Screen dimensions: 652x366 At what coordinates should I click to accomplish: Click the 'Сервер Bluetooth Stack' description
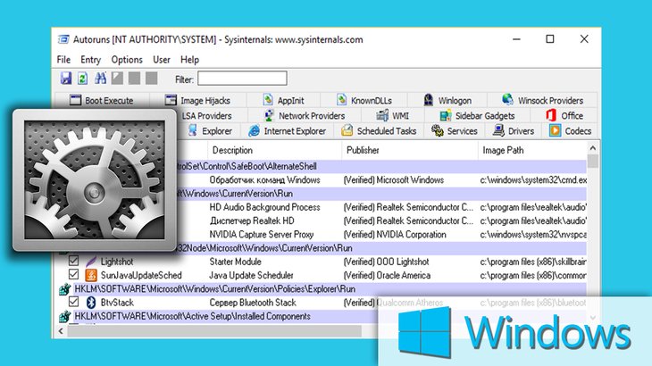point(253,303)
